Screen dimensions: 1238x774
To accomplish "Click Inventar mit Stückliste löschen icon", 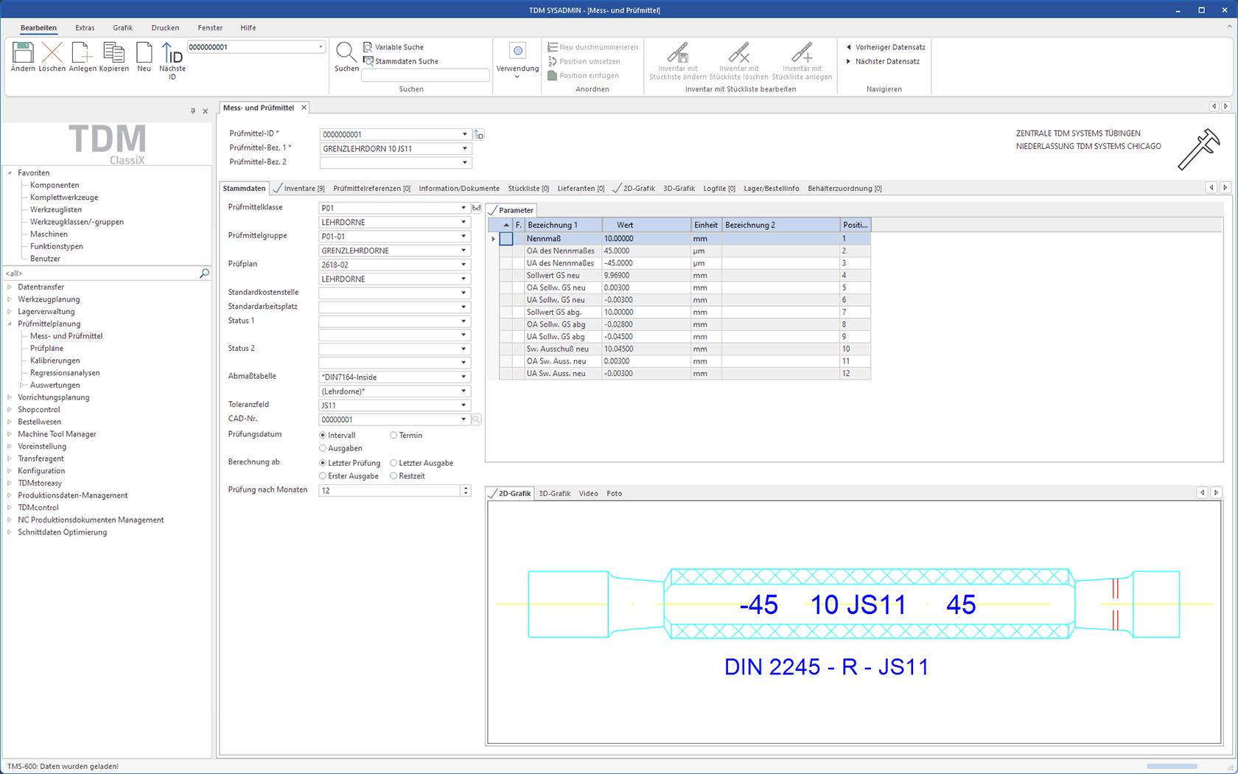I will [738, 53].
